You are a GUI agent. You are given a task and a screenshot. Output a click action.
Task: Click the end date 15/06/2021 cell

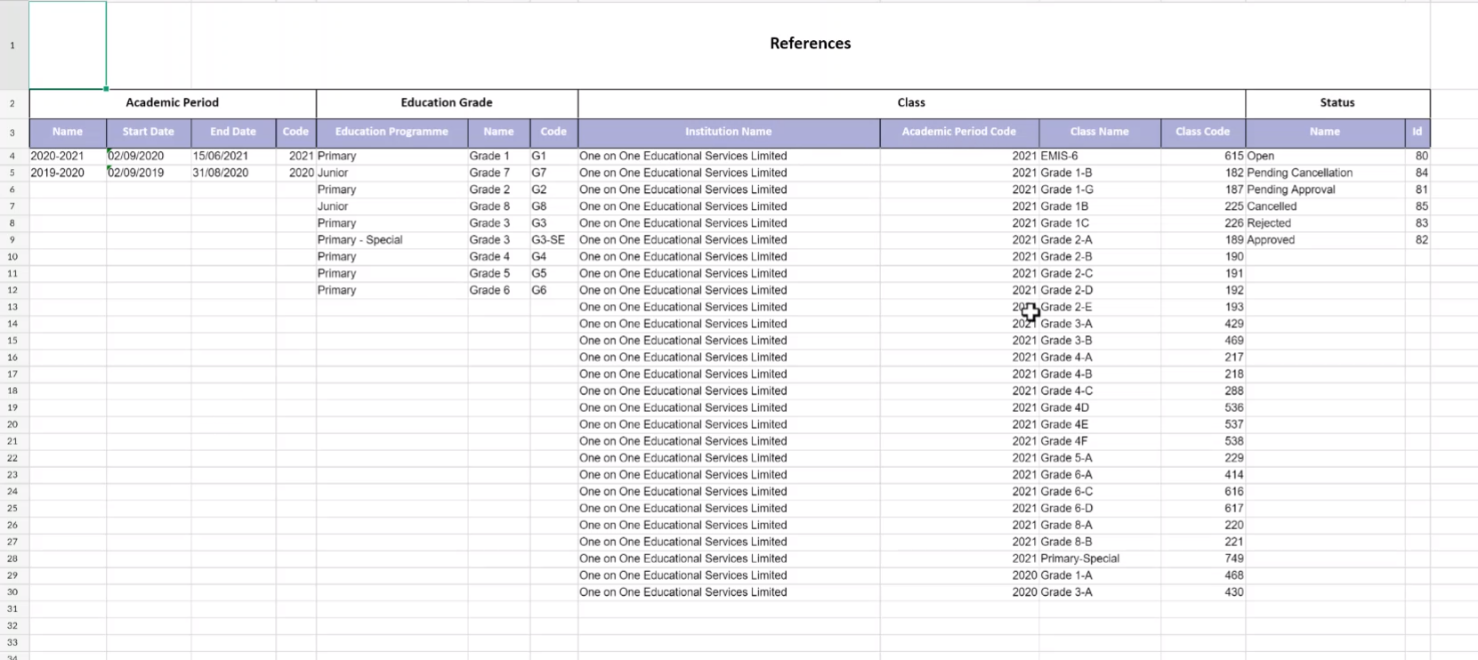click(233, 156)
